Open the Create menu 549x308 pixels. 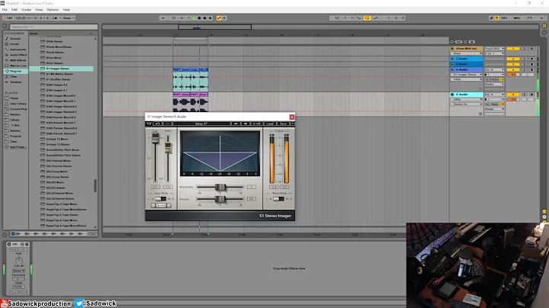pyautogui.click(x=26, y=10)
